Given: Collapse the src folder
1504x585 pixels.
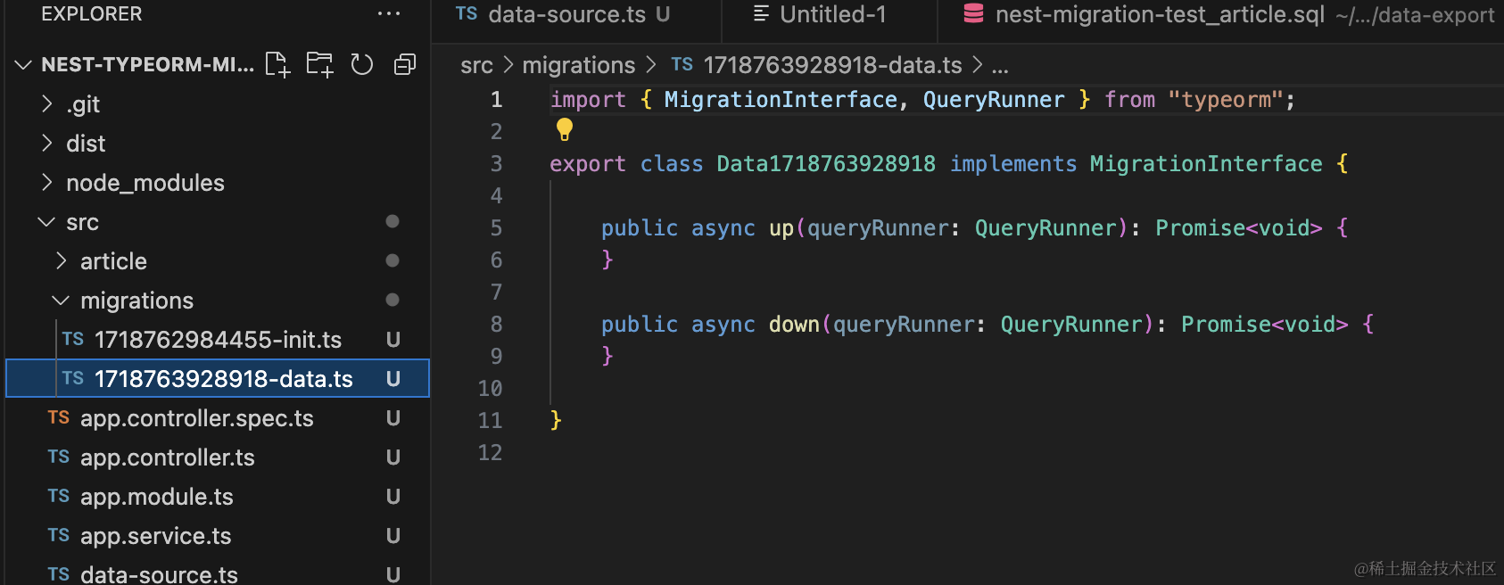Looking at the screenshot, I should pos(46,222).
